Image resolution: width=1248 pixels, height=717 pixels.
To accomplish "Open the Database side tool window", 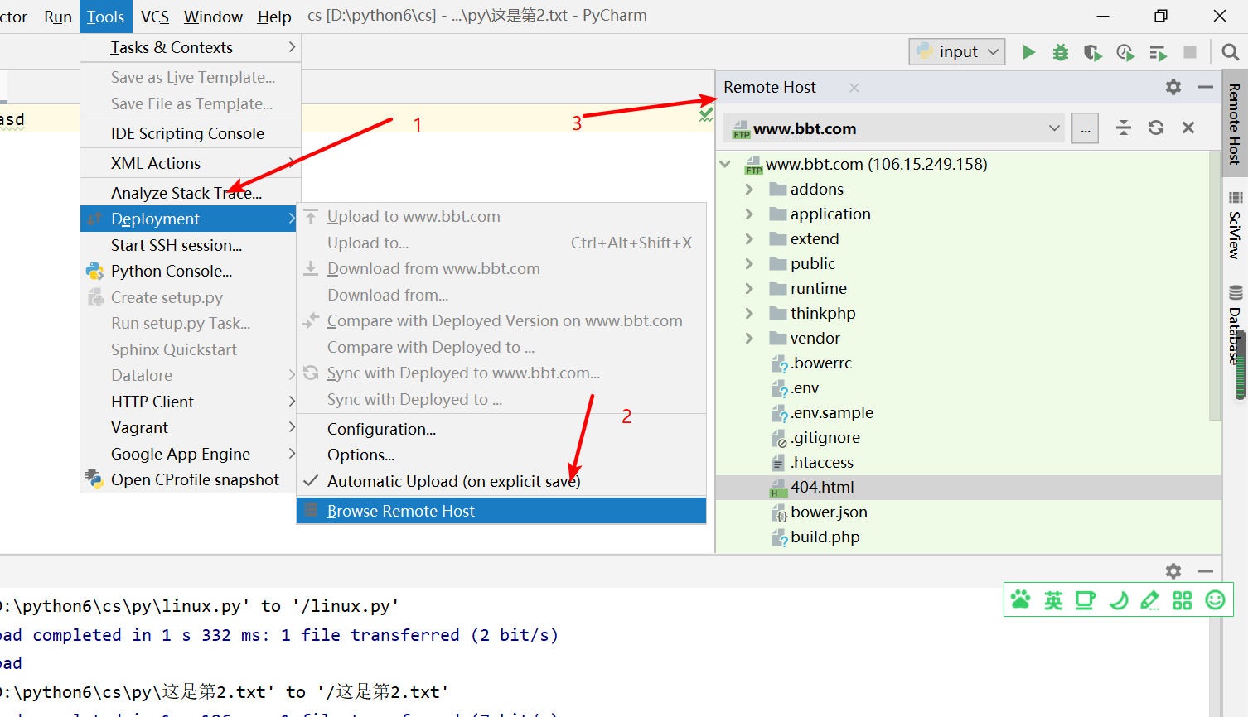I will tap(1235, 325).
